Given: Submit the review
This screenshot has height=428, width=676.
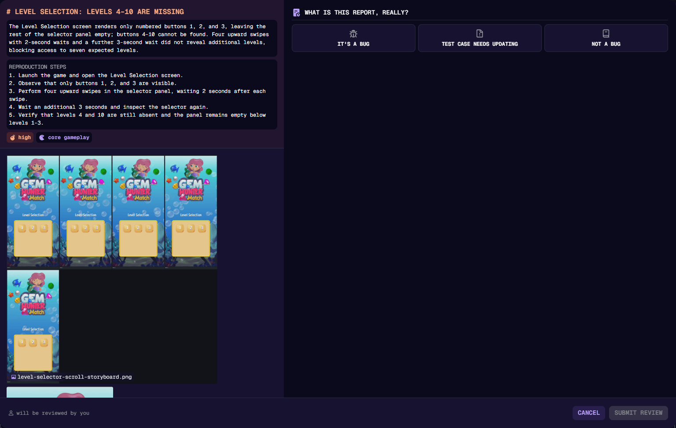Looking at the screenshot, I should click(x=638, y=413).
